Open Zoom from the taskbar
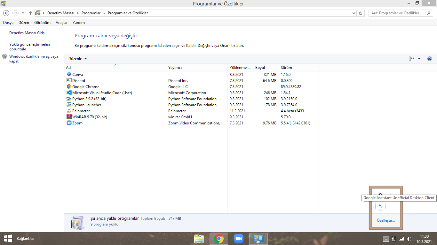Viewport: 437px width, 245px height. pos(239,239)
